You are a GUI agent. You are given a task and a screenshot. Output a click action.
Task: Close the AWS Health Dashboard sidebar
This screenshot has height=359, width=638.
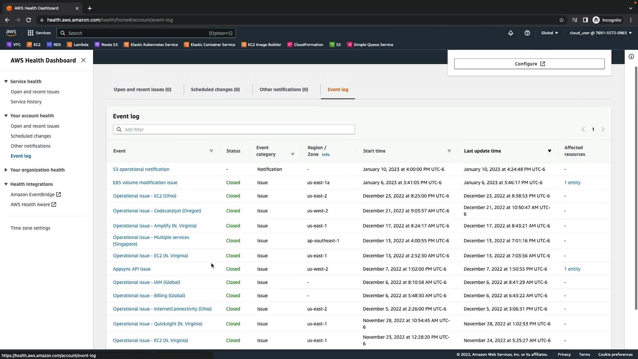83,60
